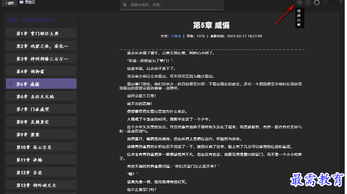Click the eye icon to switch to white theme

(299, 2)
